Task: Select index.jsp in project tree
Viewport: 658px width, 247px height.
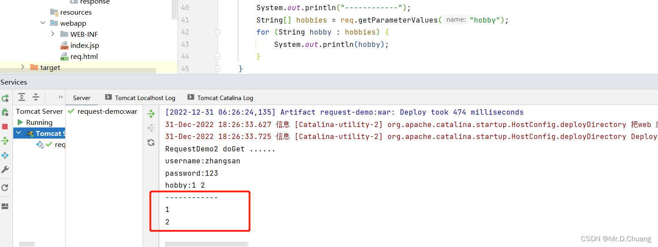Action: pos(85,46)
